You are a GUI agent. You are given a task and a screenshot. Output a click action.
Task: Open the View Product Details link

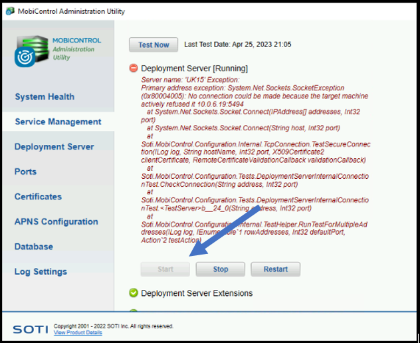(x=78, y=332)
